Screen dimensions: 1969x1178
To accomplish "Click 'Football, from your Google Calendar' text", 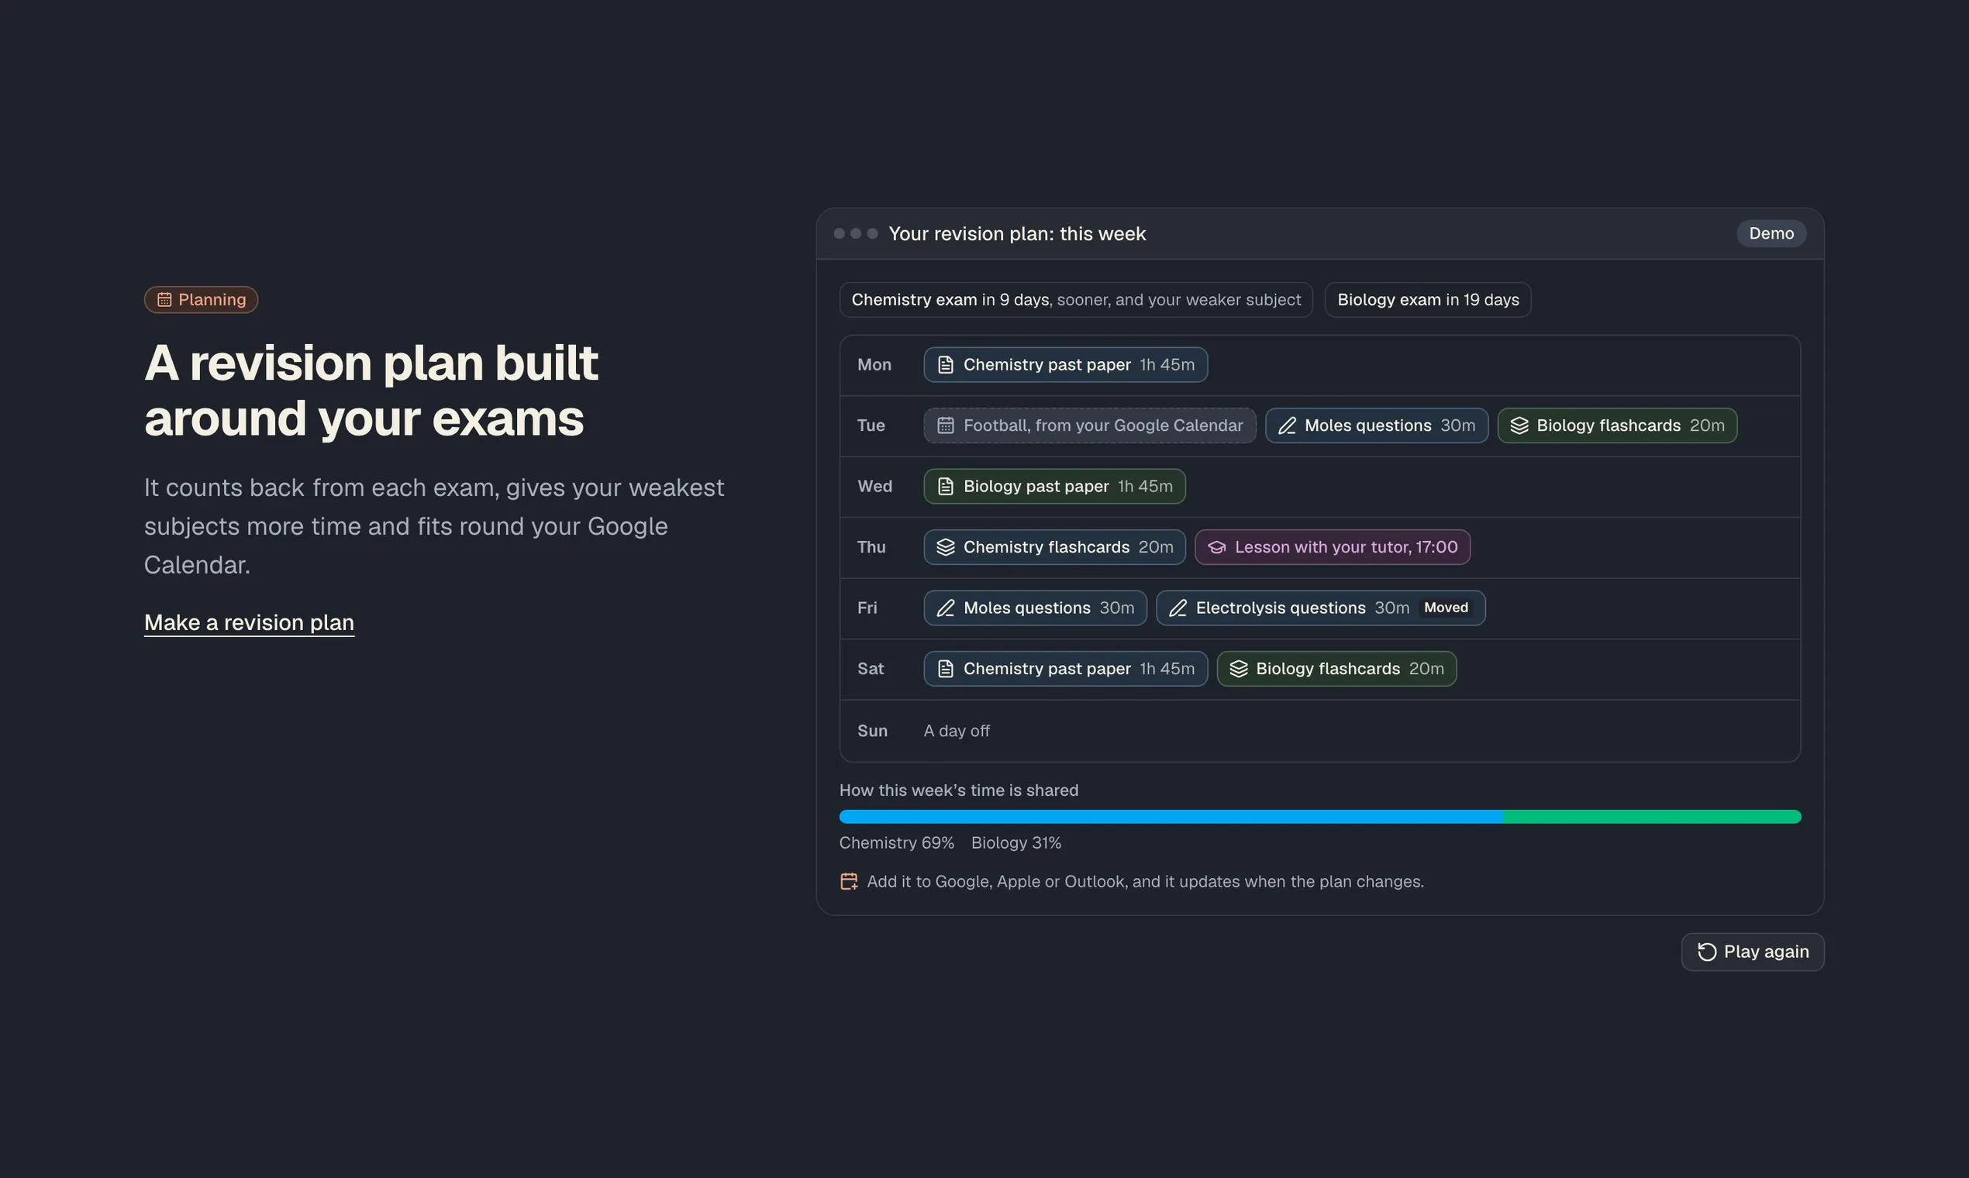I will coord(1103,425).
